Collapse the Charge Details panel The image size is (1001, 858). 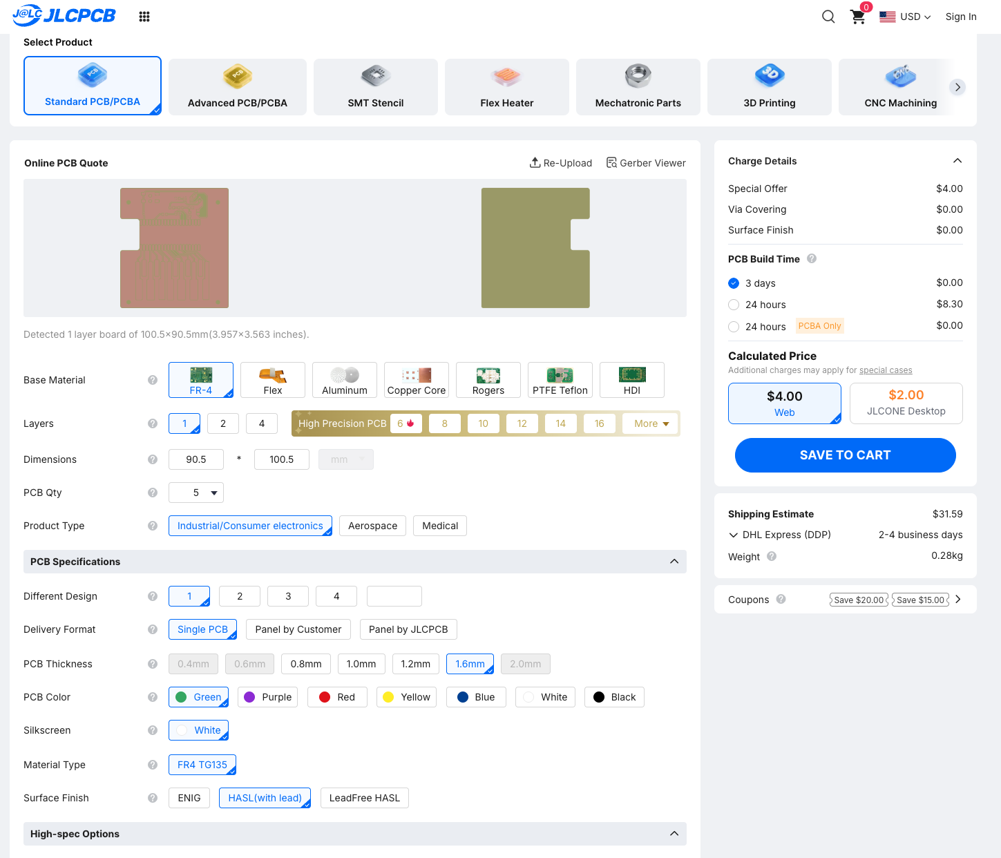(x=957, y=161)
